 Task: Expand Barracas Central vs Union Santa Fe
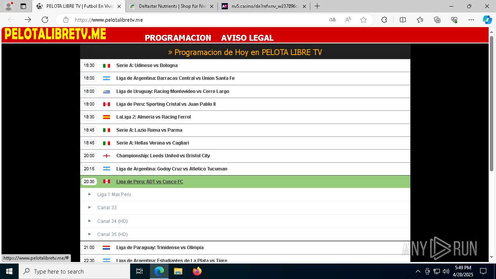[245, 78]
